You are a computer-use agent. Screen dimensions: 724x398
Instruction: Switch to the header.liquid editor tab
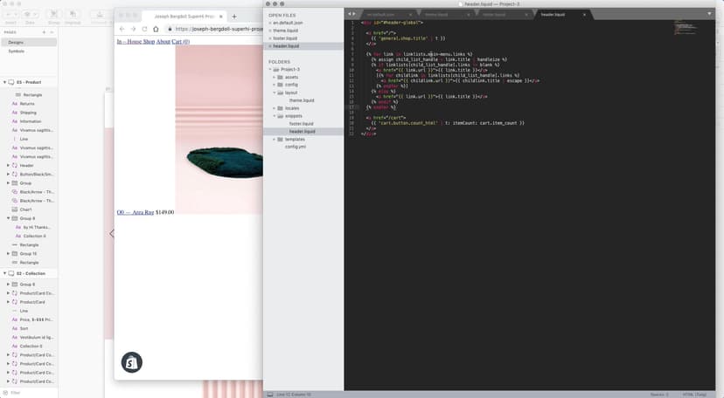[555, 15]
